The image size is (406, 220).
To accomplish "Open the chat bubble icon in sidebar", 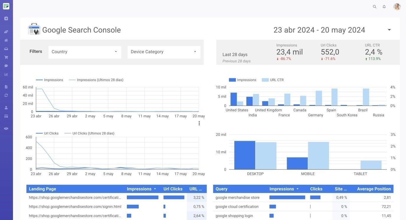I will 6,65.
